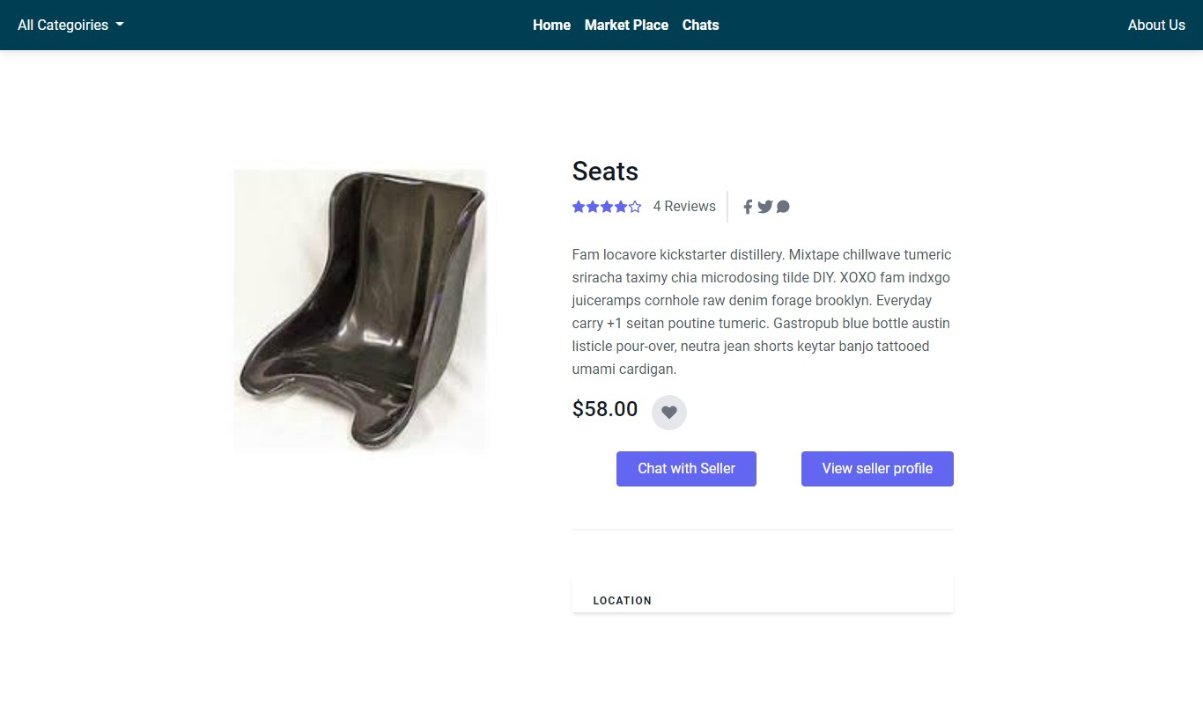Click the first filled rating star
This screenshot has height=717, width=1203.
coord(579,207)
